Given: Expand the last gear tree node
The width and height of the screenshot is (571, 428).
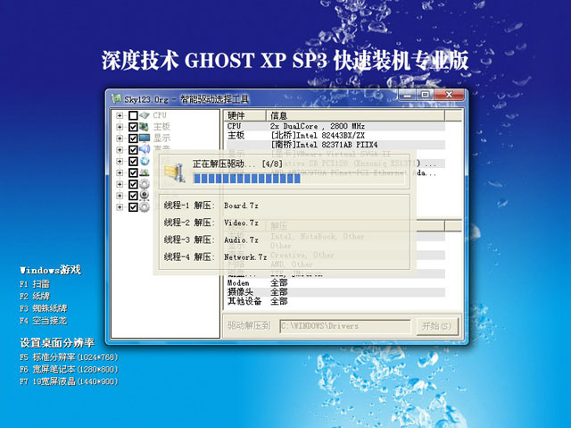Looking at the screenshot, I should coord(120,206).
